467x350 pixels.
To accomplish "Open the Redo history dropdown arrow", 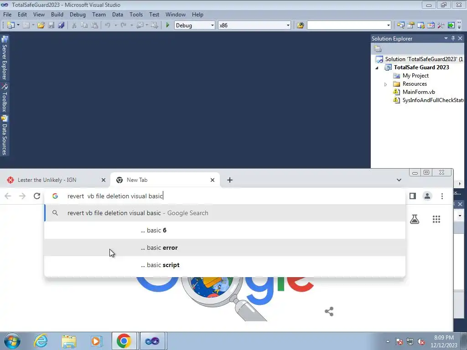I will [131, 26].
